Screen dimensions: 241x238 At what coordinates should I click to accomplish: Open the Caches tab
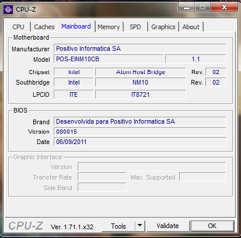[x=44, y=27]
